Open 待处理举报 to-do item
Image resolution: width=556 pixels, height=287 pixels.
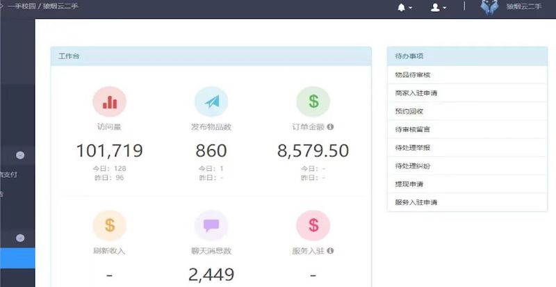pos(413,147)
